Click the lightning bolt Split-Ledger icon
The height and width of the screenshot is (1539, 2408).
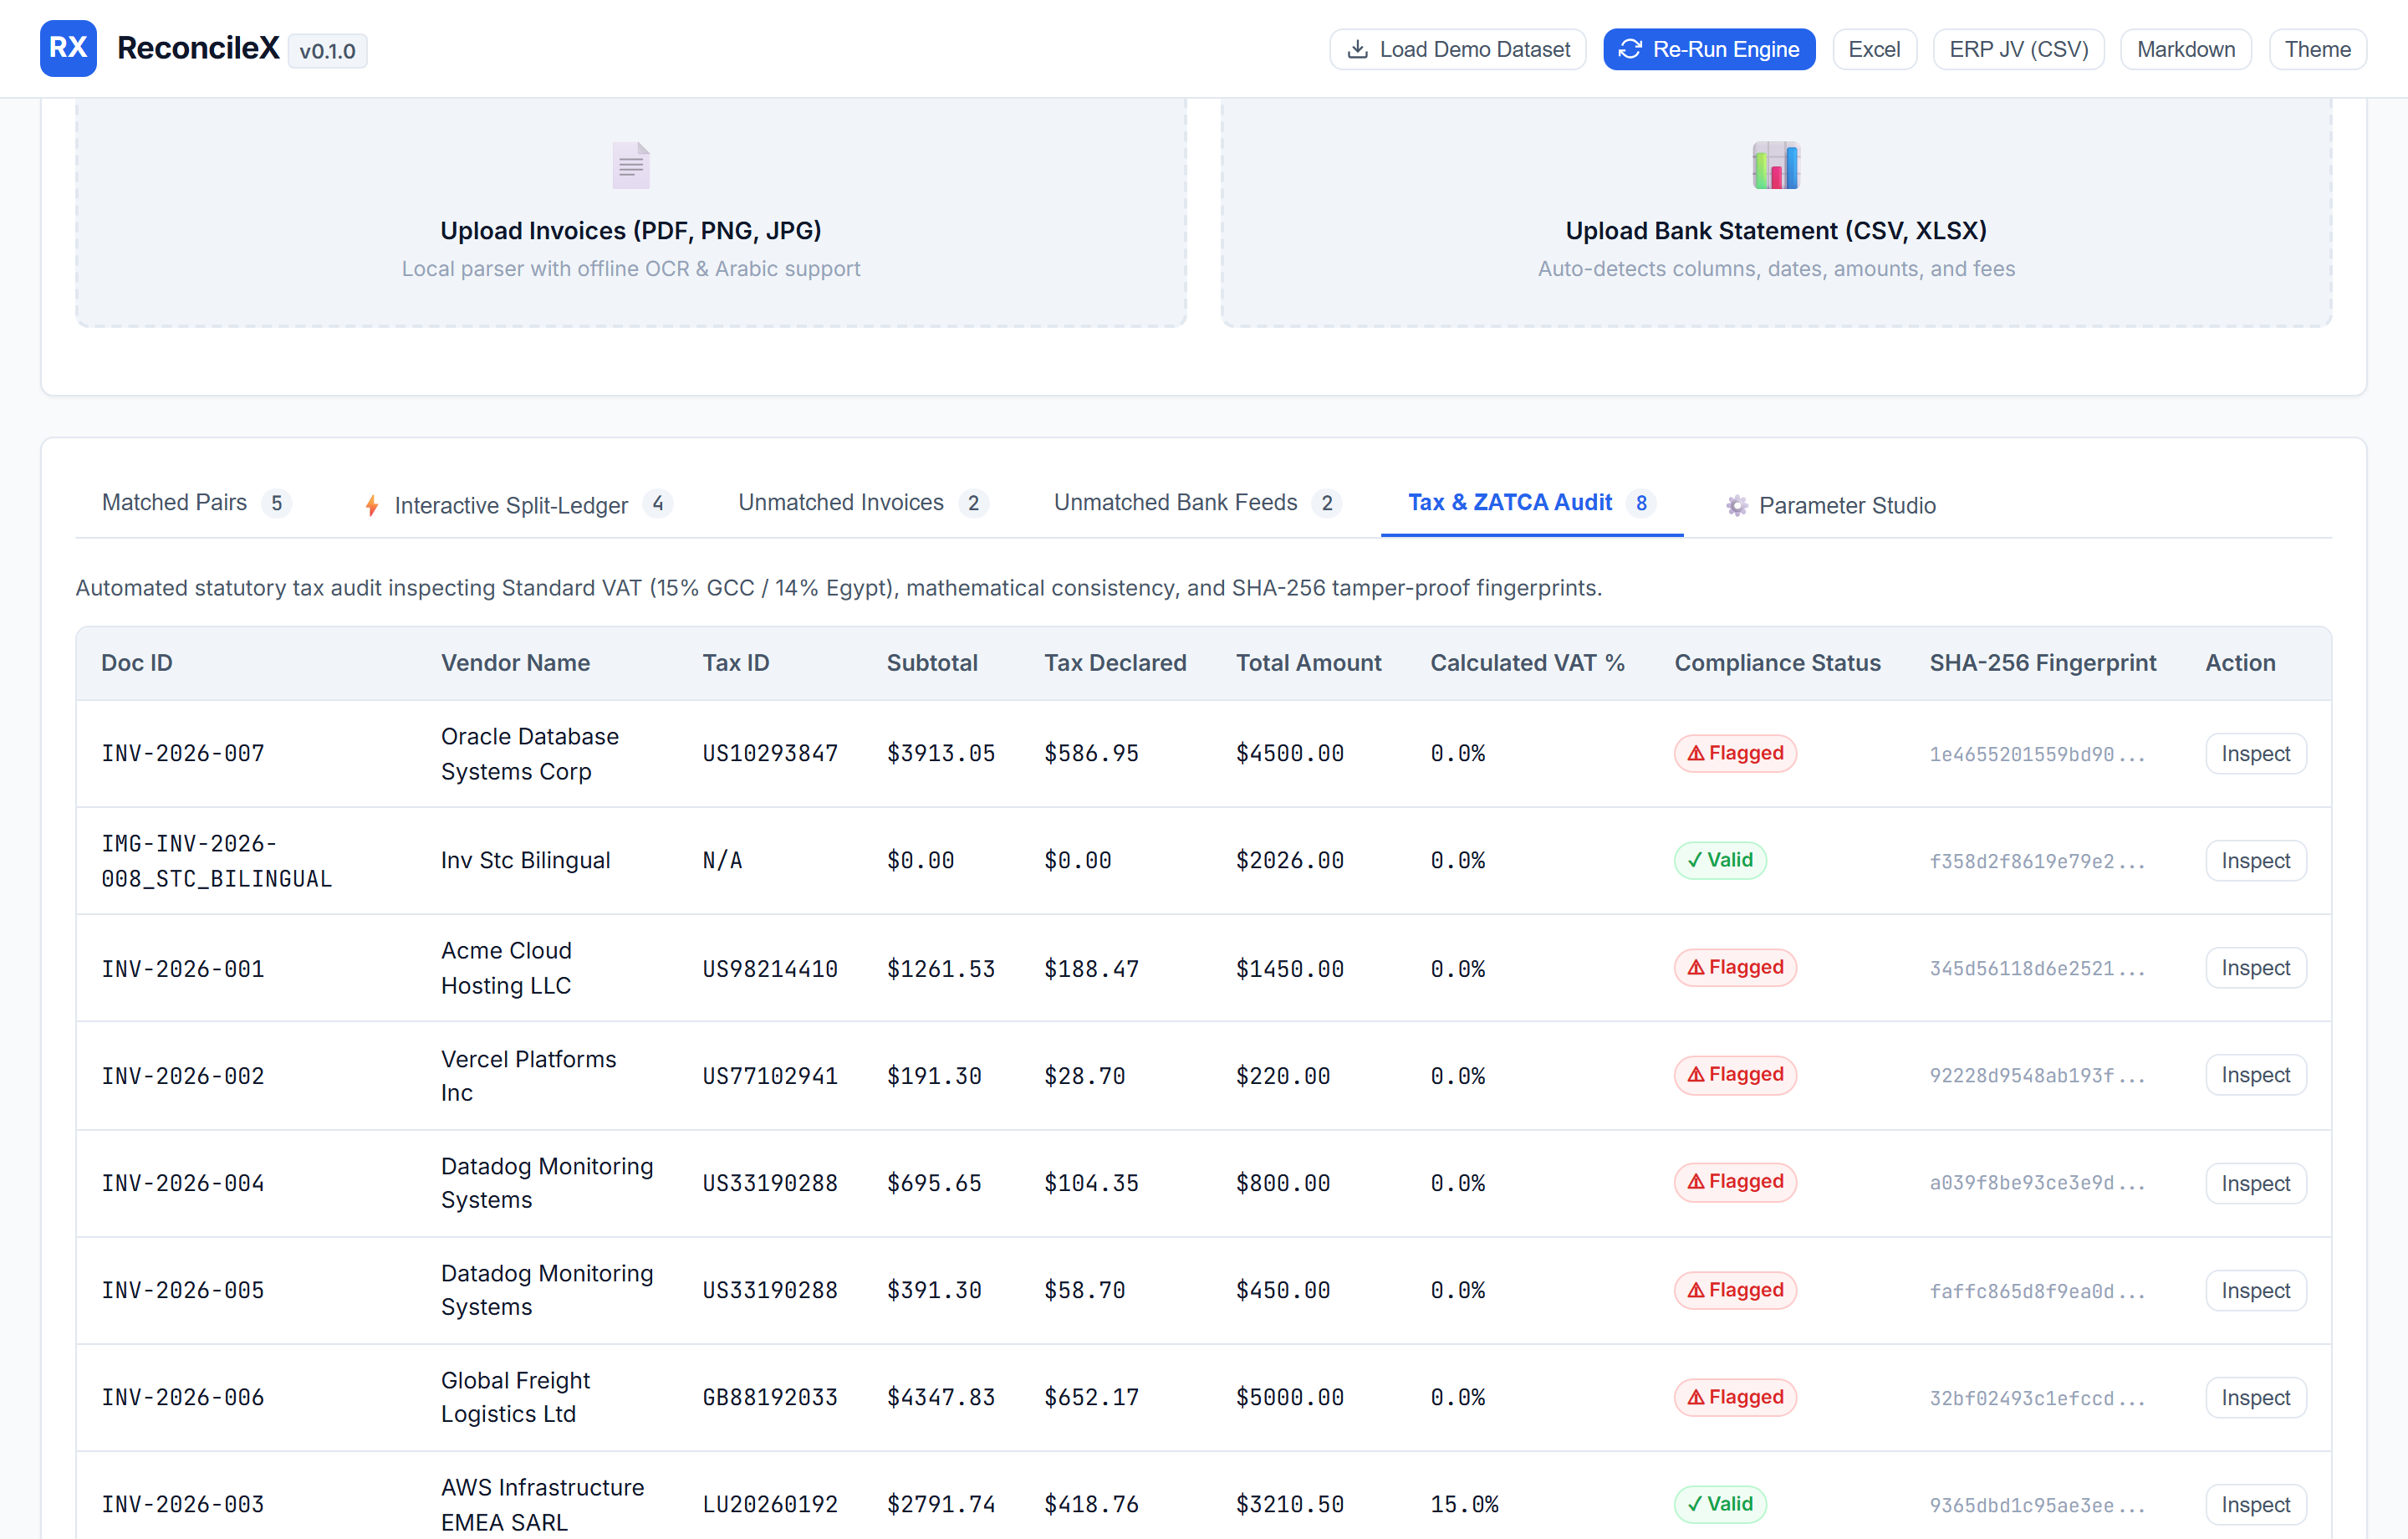pos(372,505)
